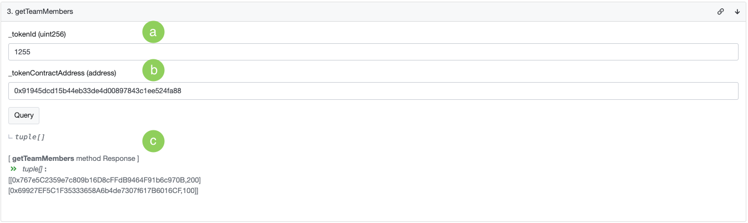
Task: Click the green double-chevron response icon
Action: (x=14, y=169)
